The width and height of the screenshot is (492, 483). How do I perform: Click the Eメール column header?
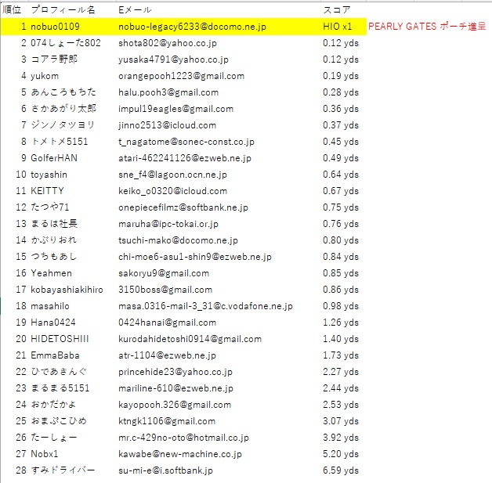(x=134, y=10)
